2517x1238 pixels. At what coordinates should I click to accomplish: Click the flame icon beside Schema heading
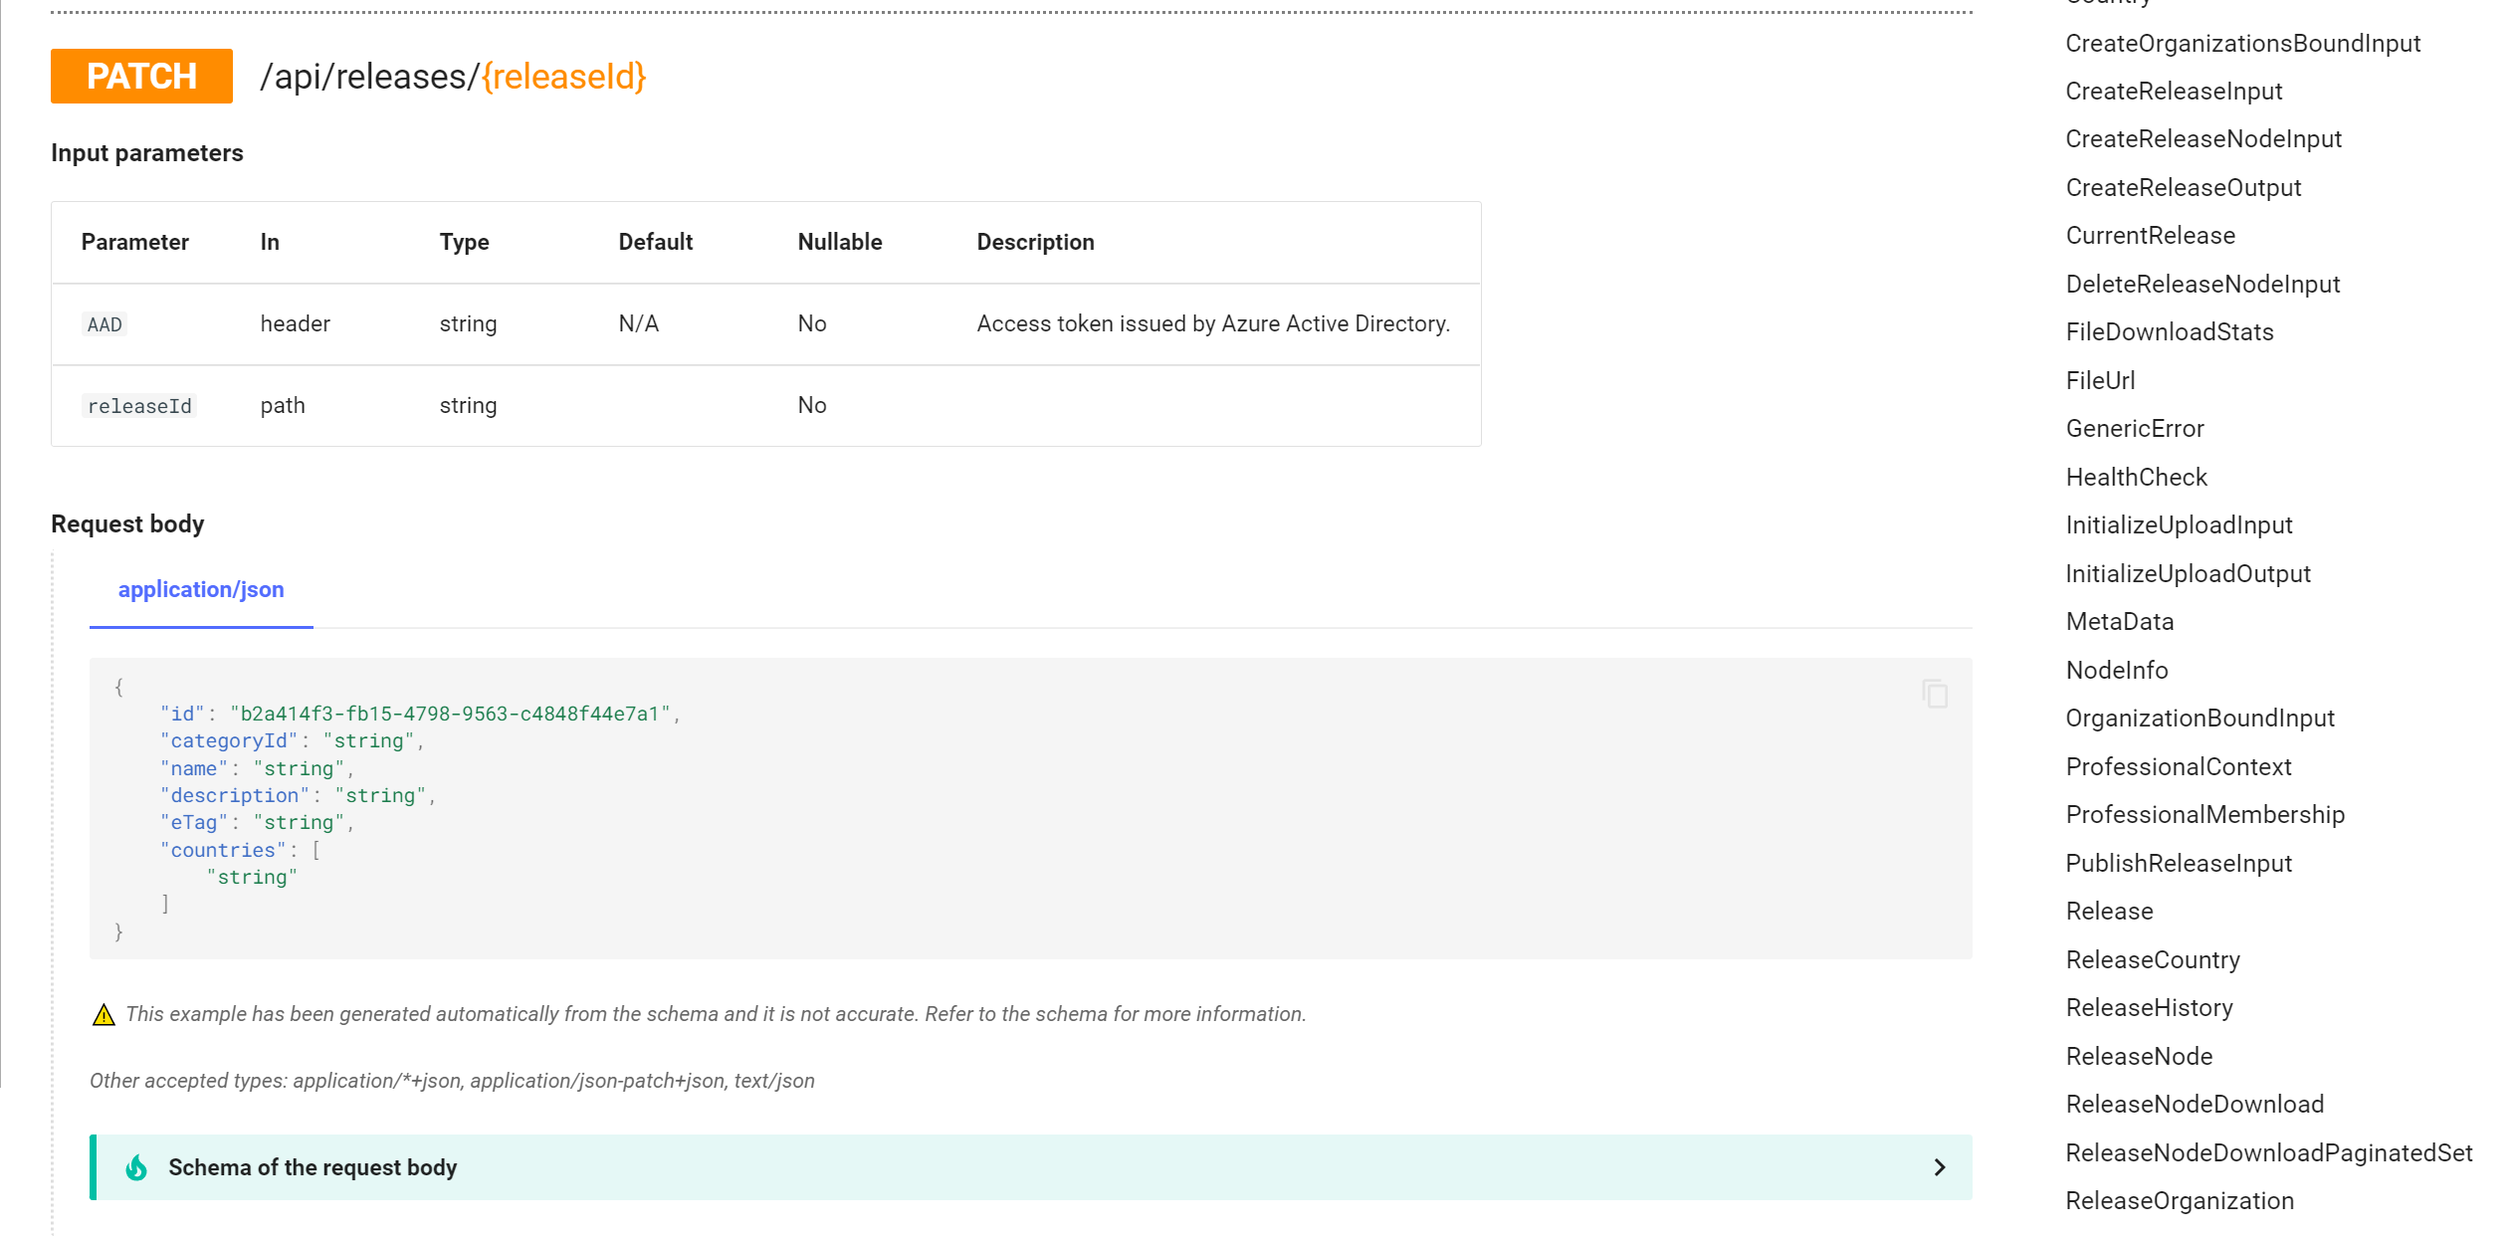[x=135, y=1167]
